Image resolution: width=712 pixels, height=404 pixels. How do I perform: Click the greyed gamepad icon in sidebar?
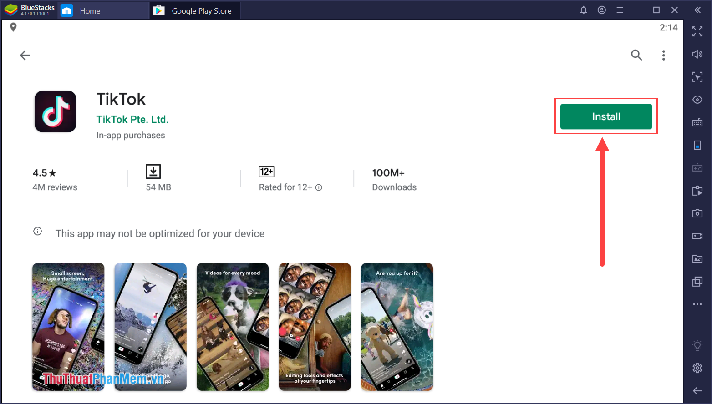point(697,168)
